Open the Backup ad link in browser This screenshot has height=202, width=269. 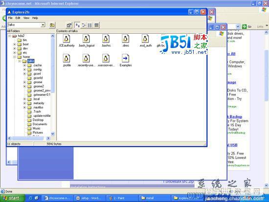pyautogui.click(x=235, y=117)
